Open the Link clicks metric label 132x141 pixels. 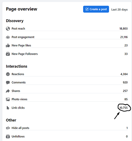pos(18,108)
